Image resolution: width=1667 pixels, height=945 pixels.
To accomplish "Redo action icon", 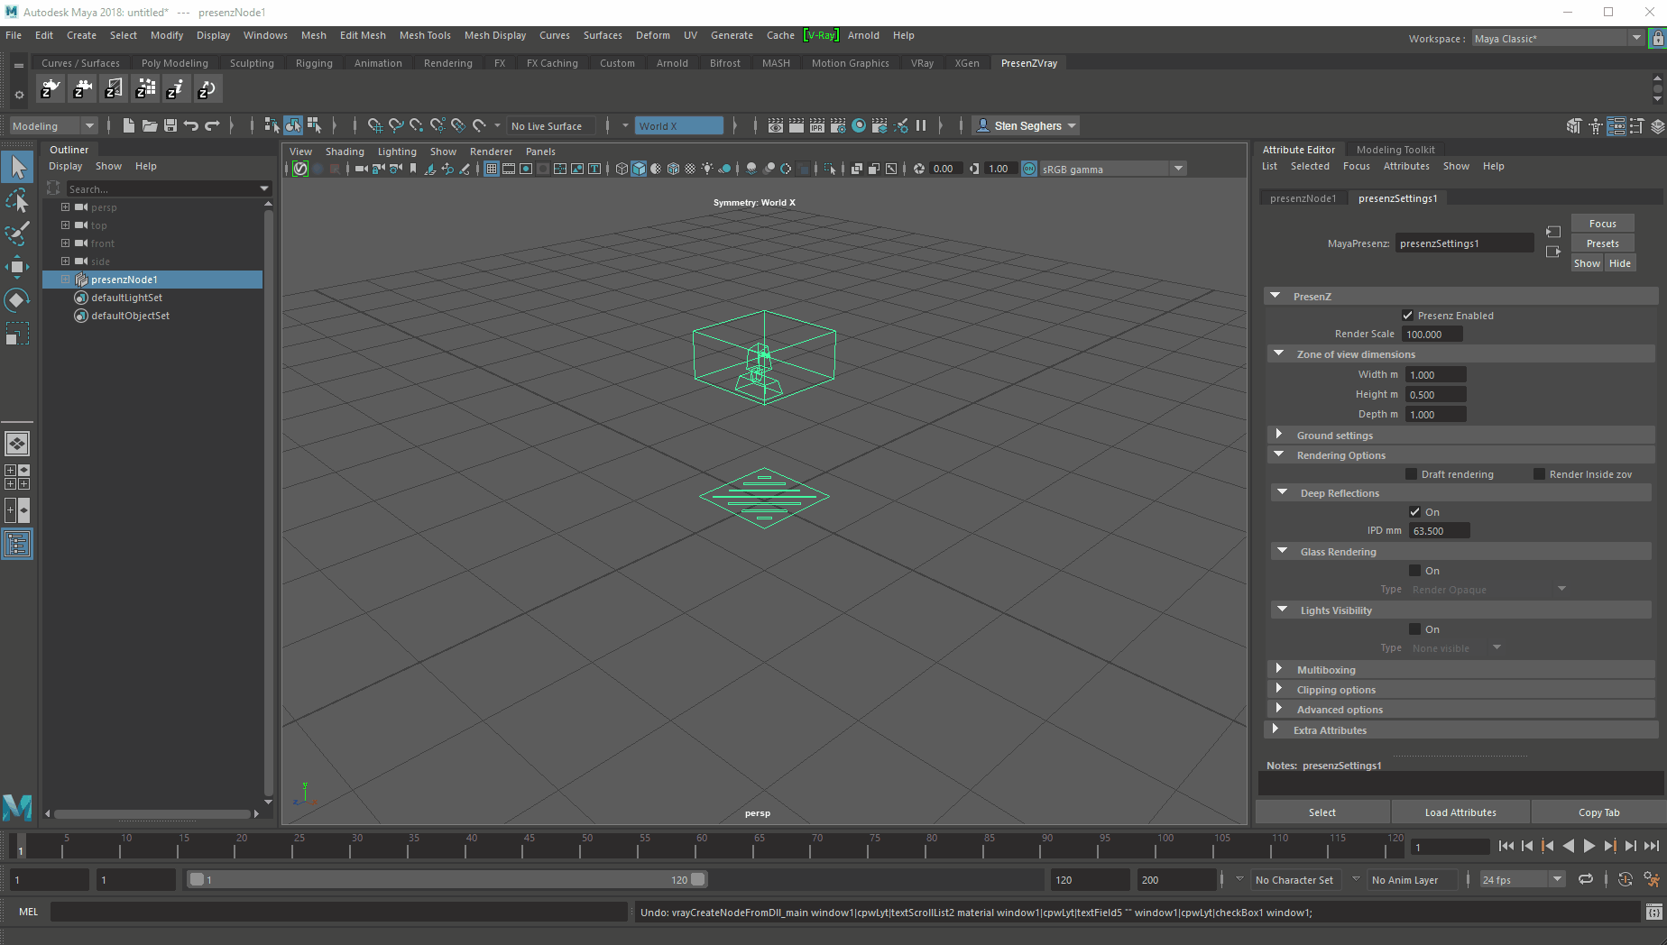I will tap(212, 125).
